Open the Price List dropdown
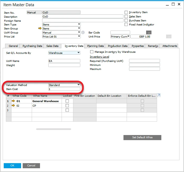The height and width of the screenshot is (172, 184). (79, 37)
